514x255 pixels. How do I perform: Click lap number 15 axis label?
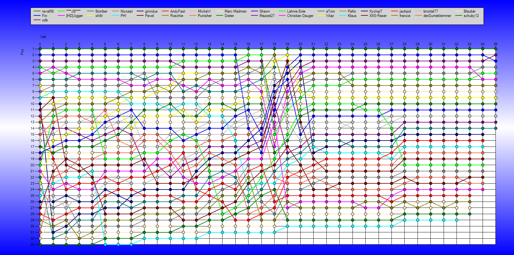(235, 44)
